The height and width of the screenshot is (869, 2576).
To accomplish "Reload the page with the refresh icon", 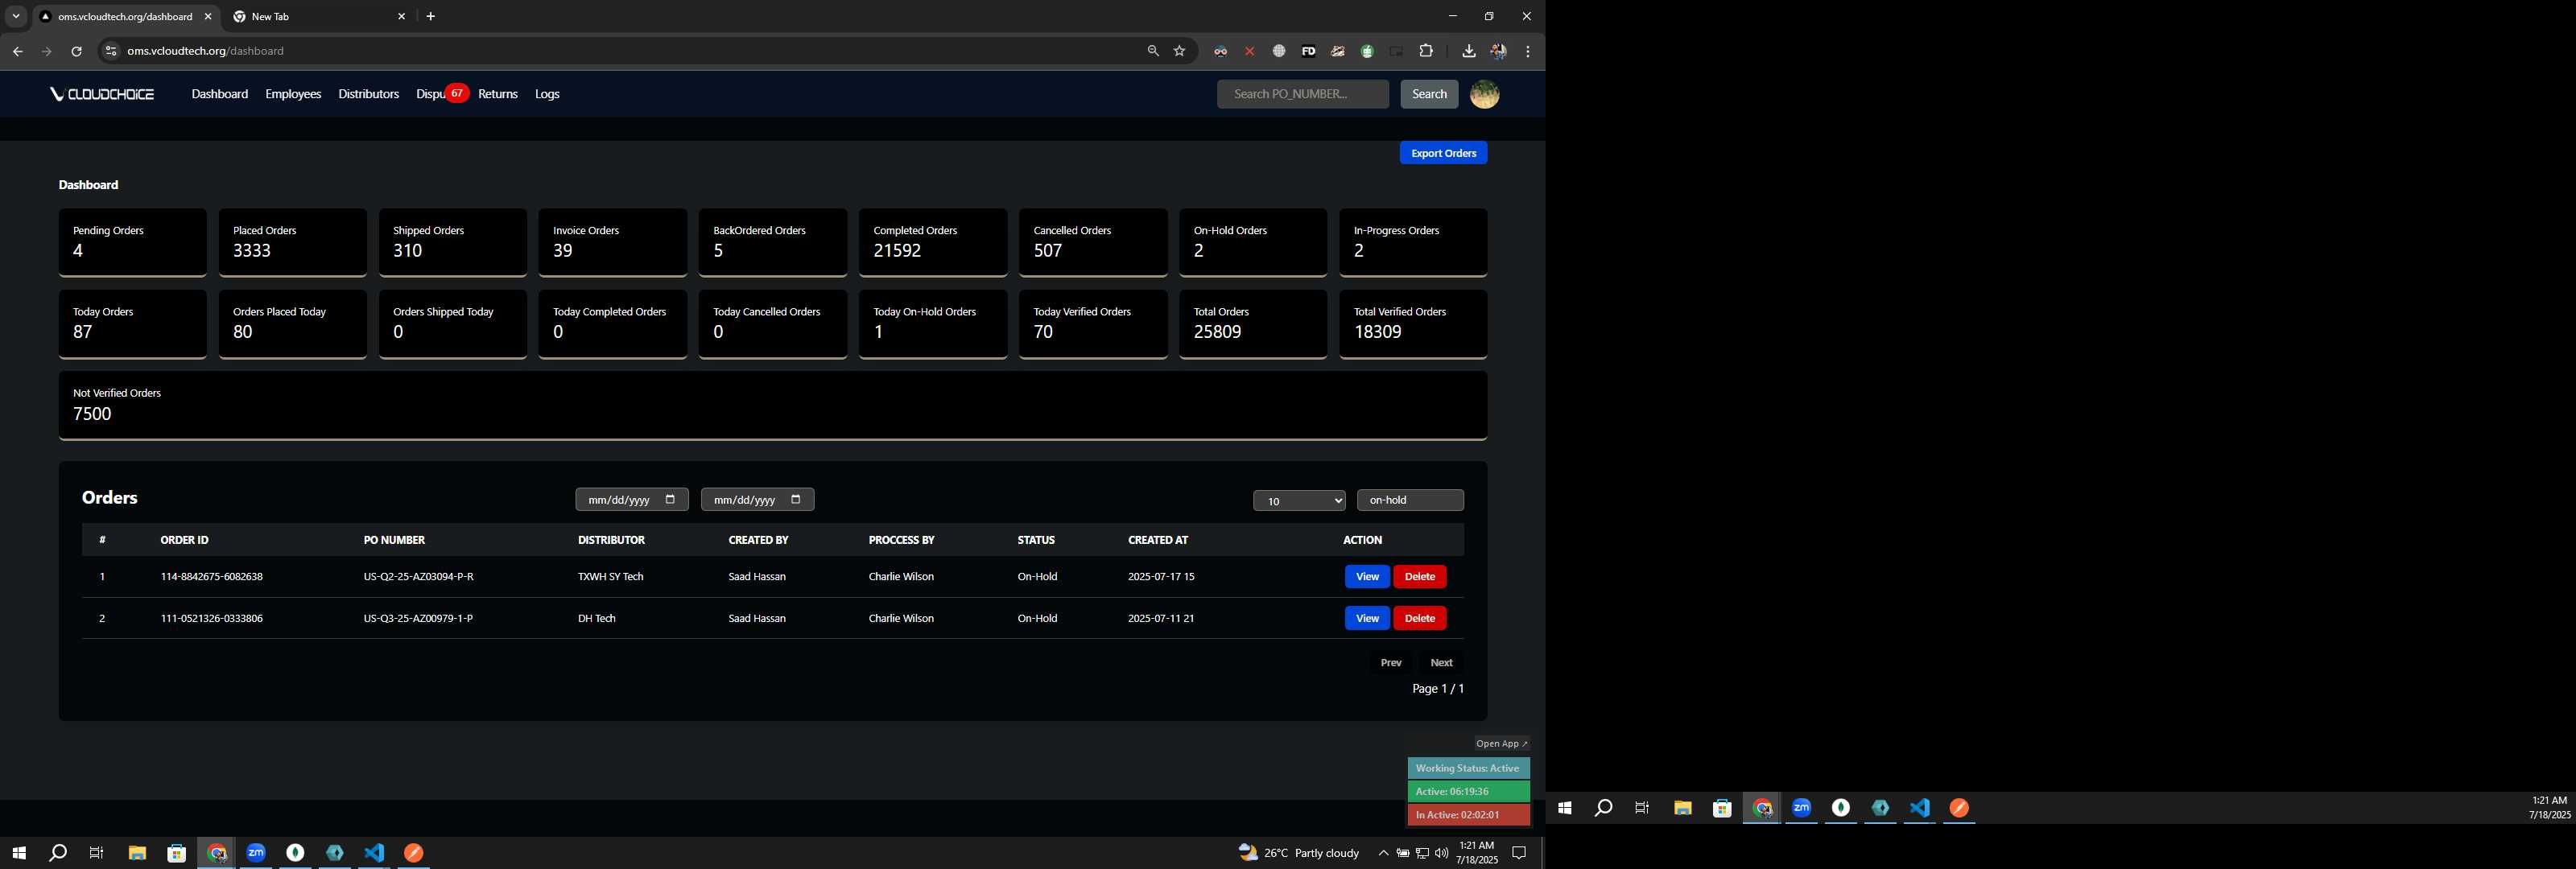I will pyautogui.click(x=76, y=51).
